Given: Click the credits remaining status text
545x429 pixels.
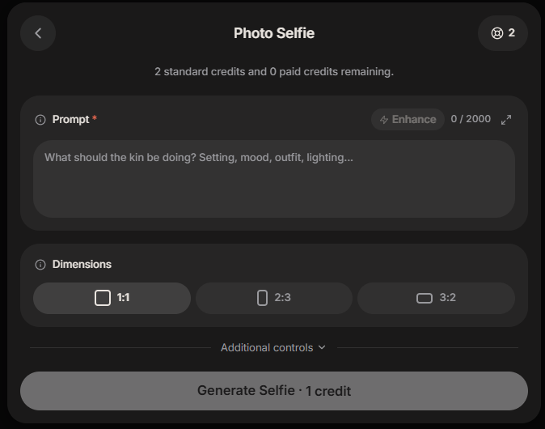Looking at the screenshot, I should (274, 72).
